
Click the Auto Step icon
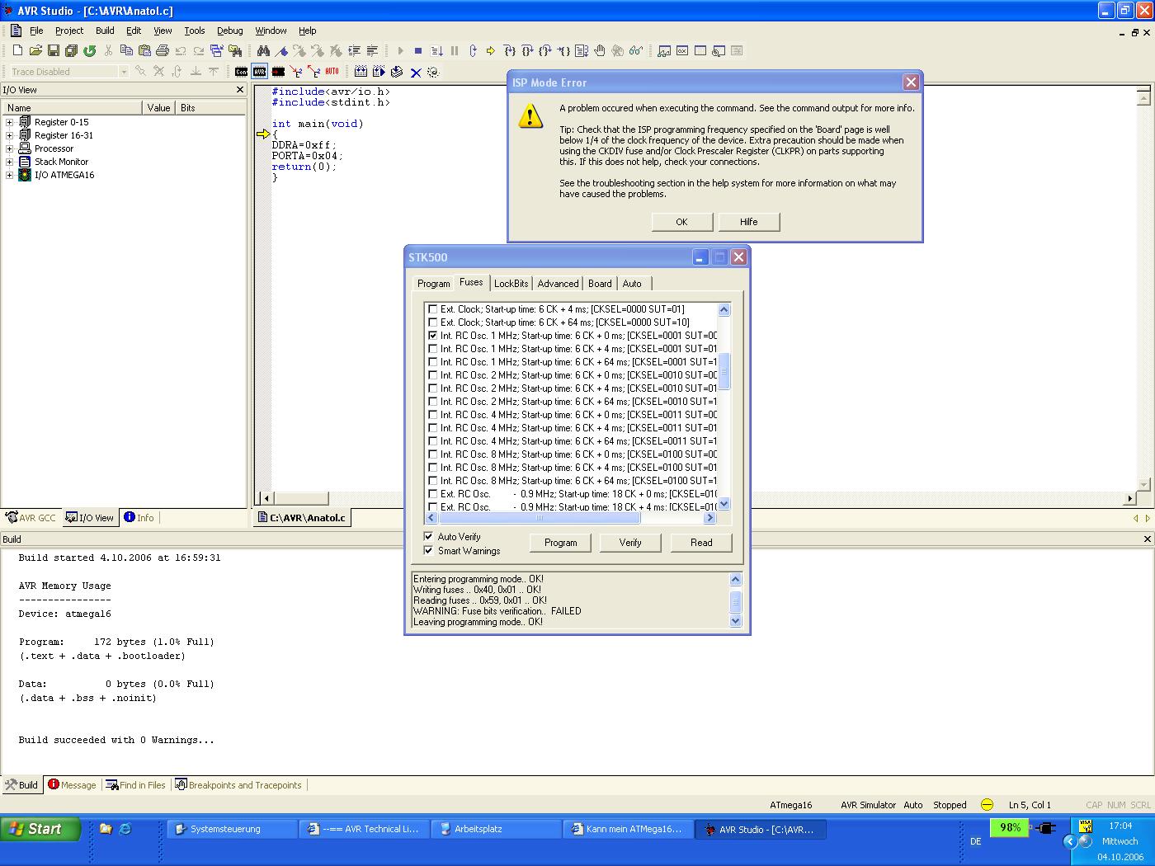point(582,50)
